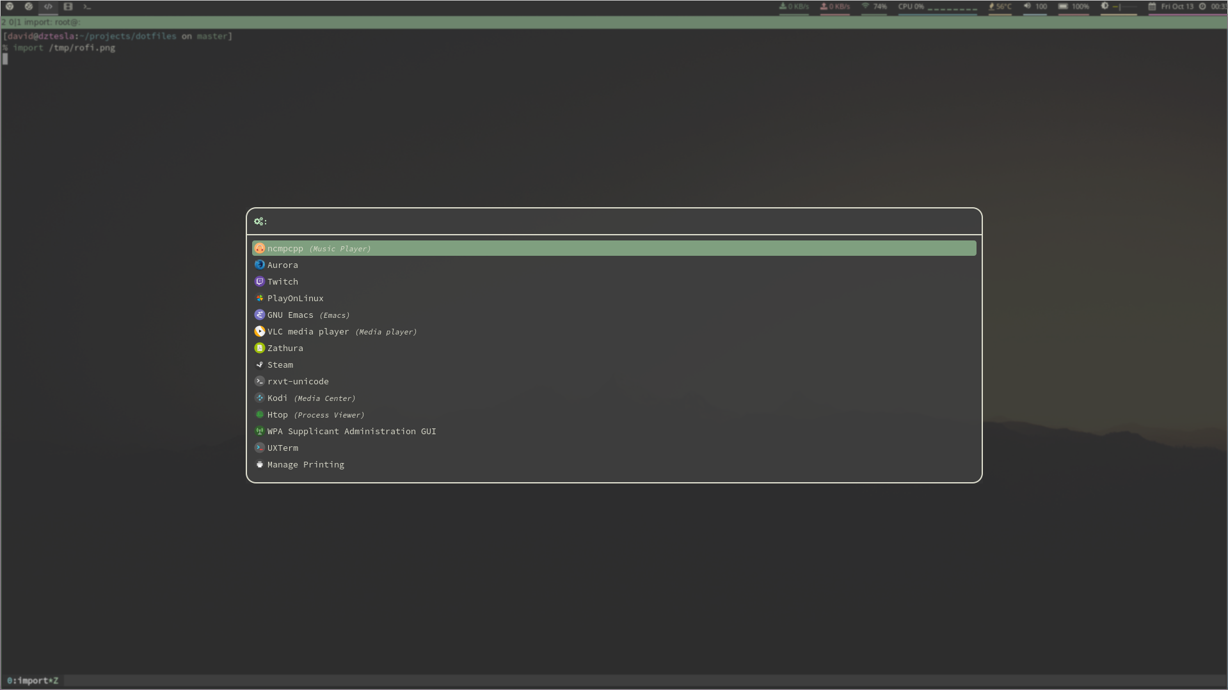This screenshot has height=690, width=1228.
Task: Click the WPA Supplicant antenna icon
Action: pyautogui.click(x=259, y=431)
